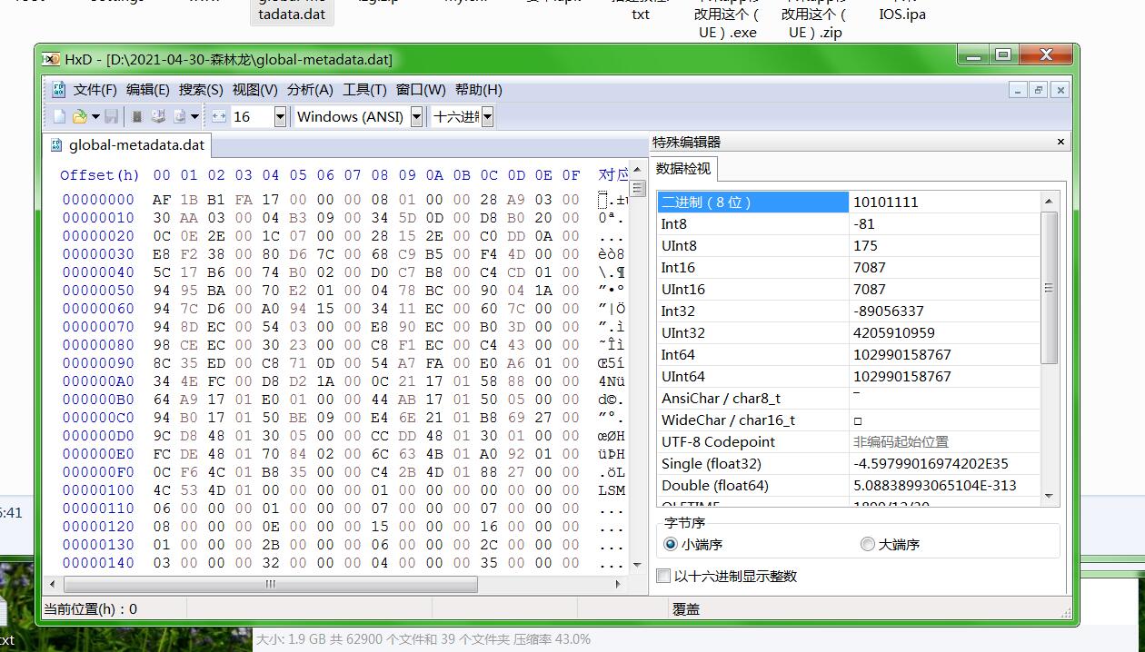Viewport: 1145px width, 652px height.
Task: Enable 以十六进制显示整数 checkbox
Action: click(x=664, y=576)
